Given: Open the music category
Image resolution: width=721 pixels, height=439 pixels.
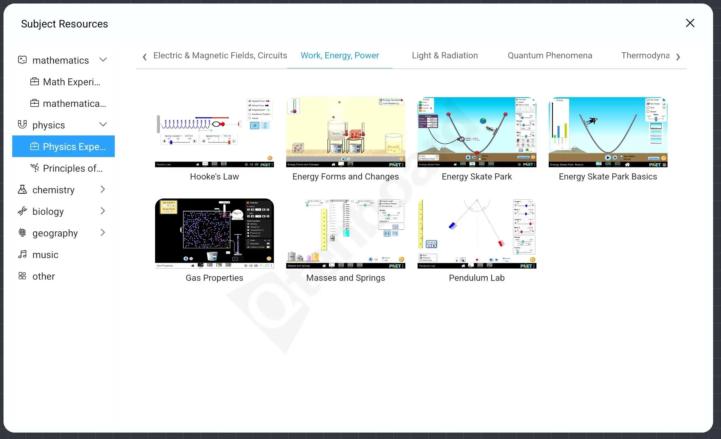Looking at the screenshot, I should pos(45,255).
